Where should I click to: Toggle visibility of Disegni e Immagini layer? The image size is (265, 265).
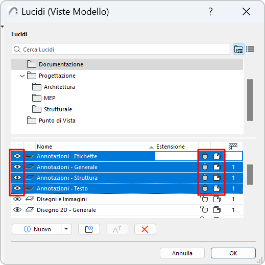(x=17, y=199)
